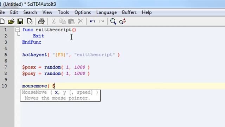Screen dimensions: 225x127
Task: Open the Options menu
Action: (83, 12)
